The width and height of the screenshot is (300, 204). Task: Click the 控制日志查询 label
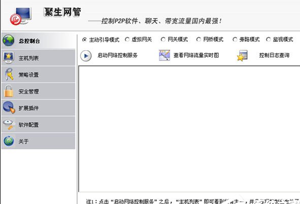click(274, 55)
